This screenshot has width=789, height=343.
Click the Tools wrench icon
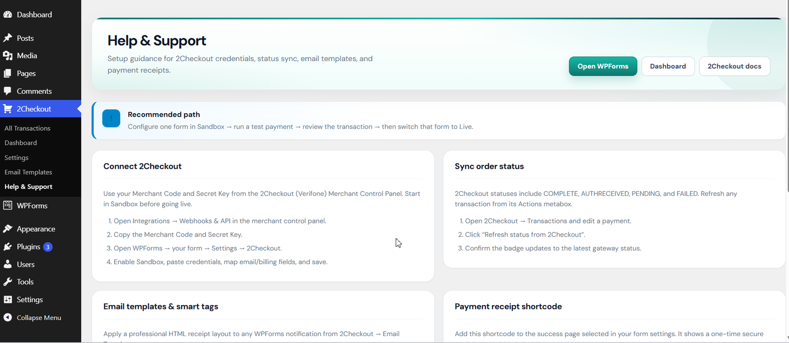point(8,282)
